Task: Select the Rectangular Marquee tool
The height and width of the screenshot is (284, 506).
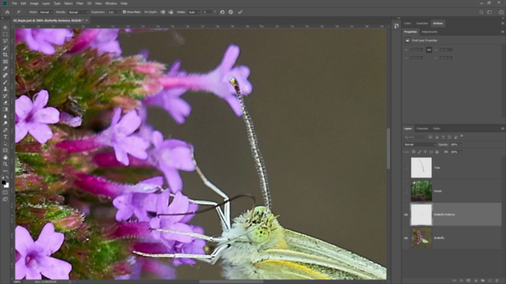Action: coord(6,34)
